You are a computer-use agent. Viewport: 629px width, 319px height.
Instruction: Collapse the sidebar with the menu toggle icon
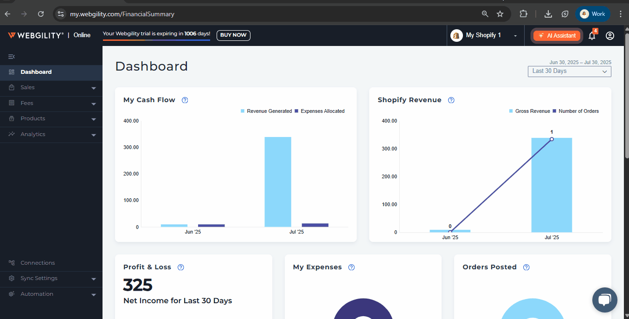12,57
